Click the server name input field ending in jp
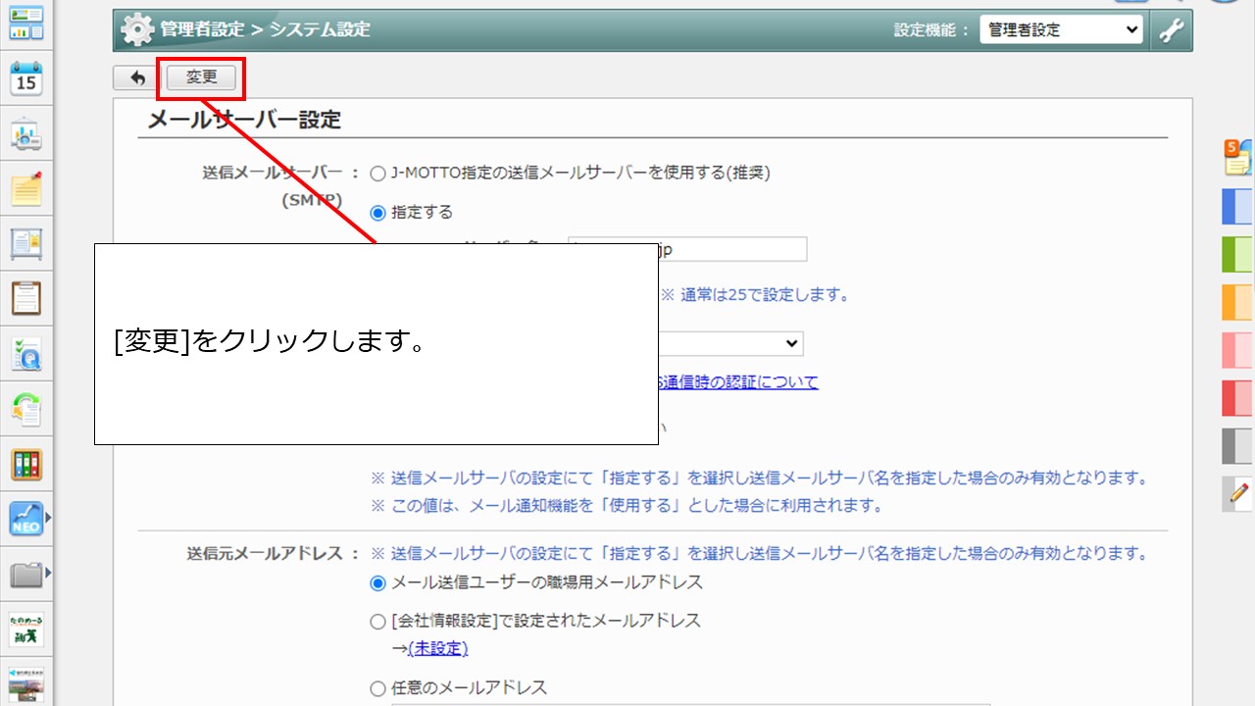The image size is (1255, 706). pyautogui.click(x=687, y=249)
